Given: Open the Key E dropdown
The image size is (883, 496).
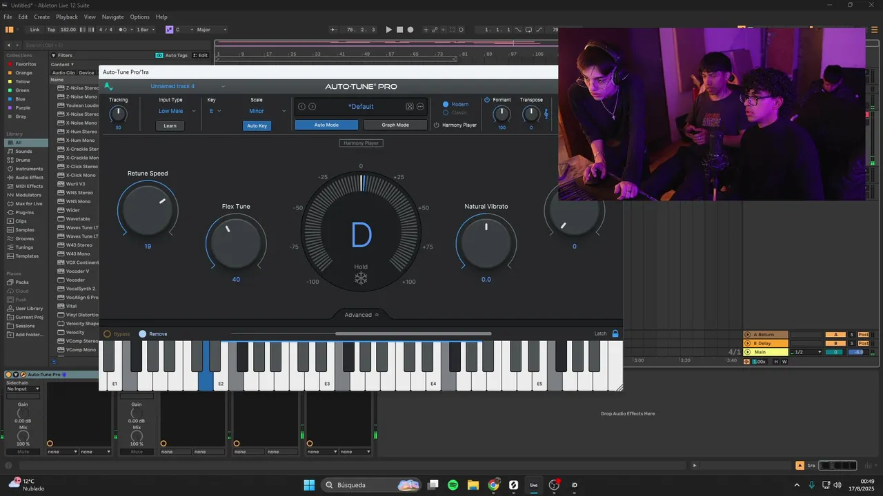Looking at the screenshot, I should (215, 111).
